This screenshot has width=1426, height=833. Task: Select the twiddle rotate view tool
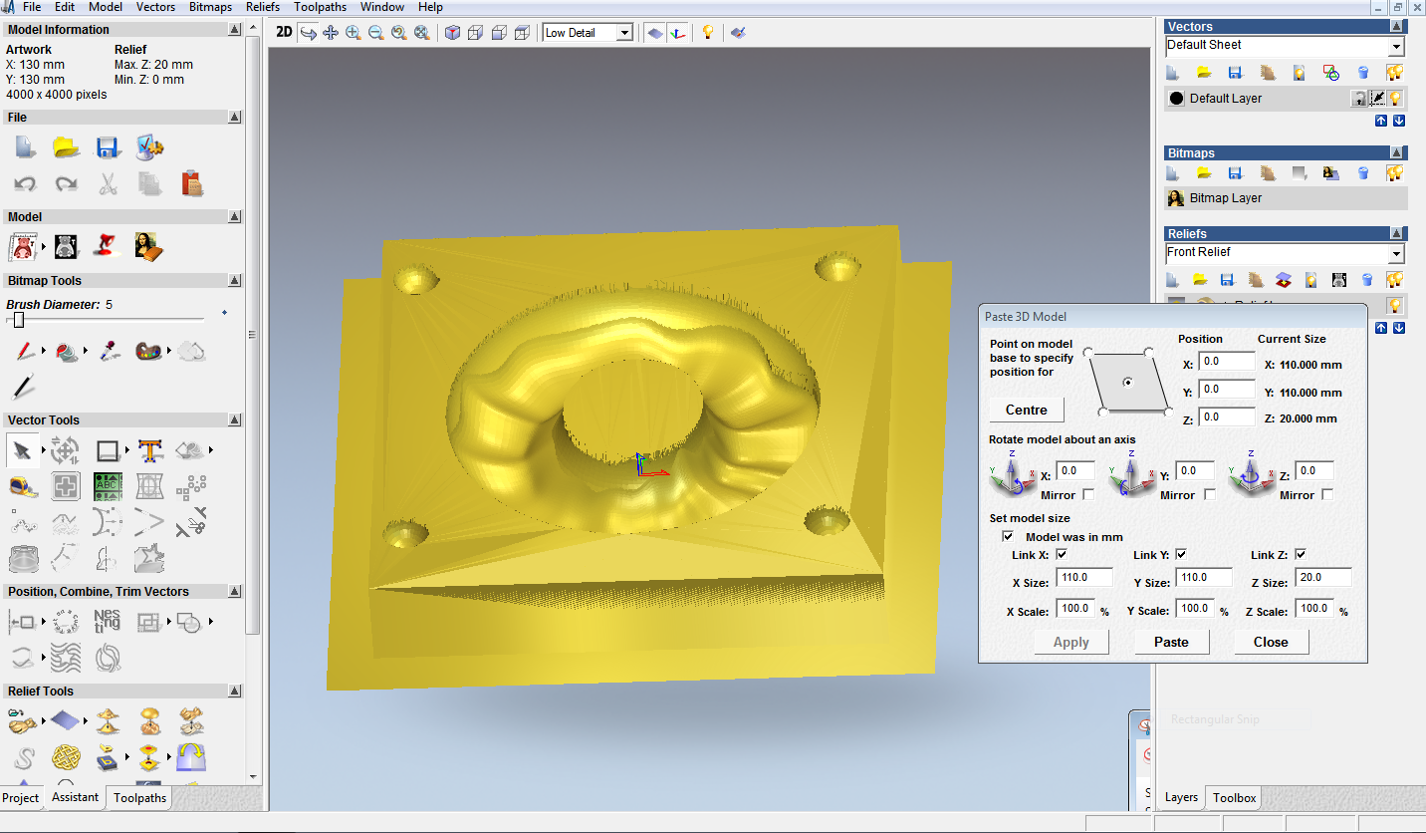[x=308, y=32]
